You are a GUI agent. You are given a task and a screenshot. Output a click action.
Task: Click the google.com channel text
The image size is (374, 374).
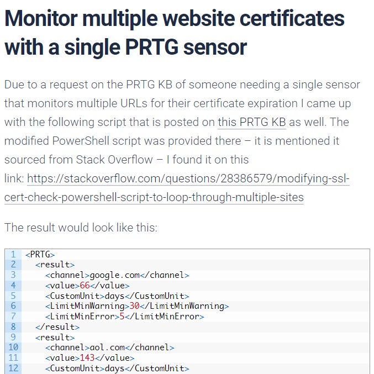pos(114,275)
